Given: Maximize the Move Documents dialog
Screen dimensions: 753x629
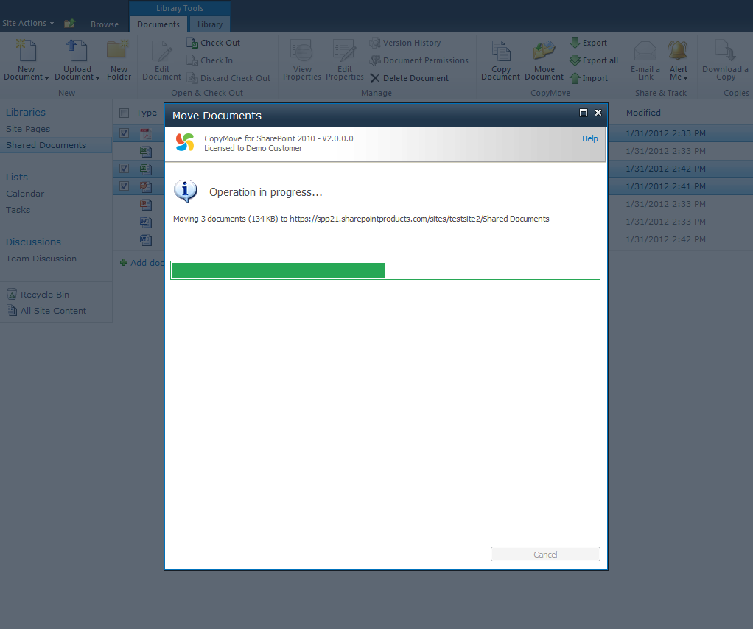Looking at the screenshot, I should (584, 113).
